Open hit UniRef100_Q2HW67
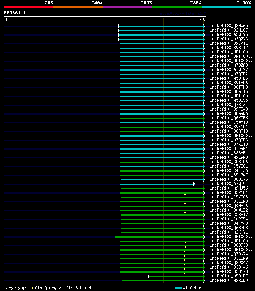Viewport: 255px width, 291px height. coord(229,30)
